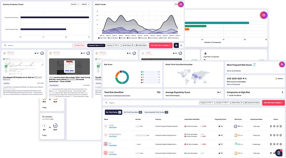
Task: Open View Details for the 31 risks increased row
Action: (112, 127)
